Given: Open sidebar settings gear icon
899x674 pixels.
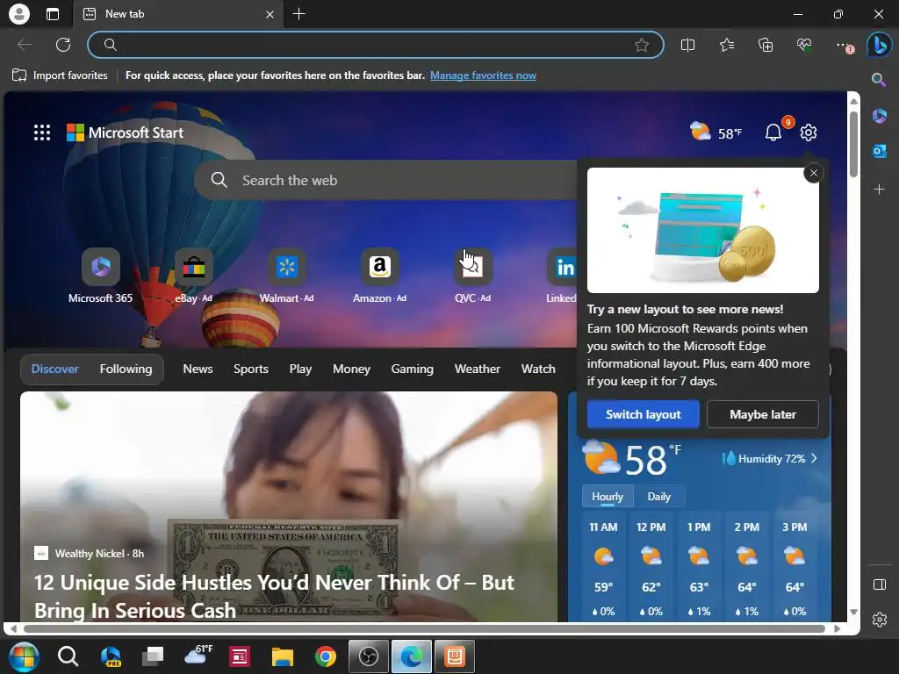Looking at the screenshot, I should coord(879,620).
